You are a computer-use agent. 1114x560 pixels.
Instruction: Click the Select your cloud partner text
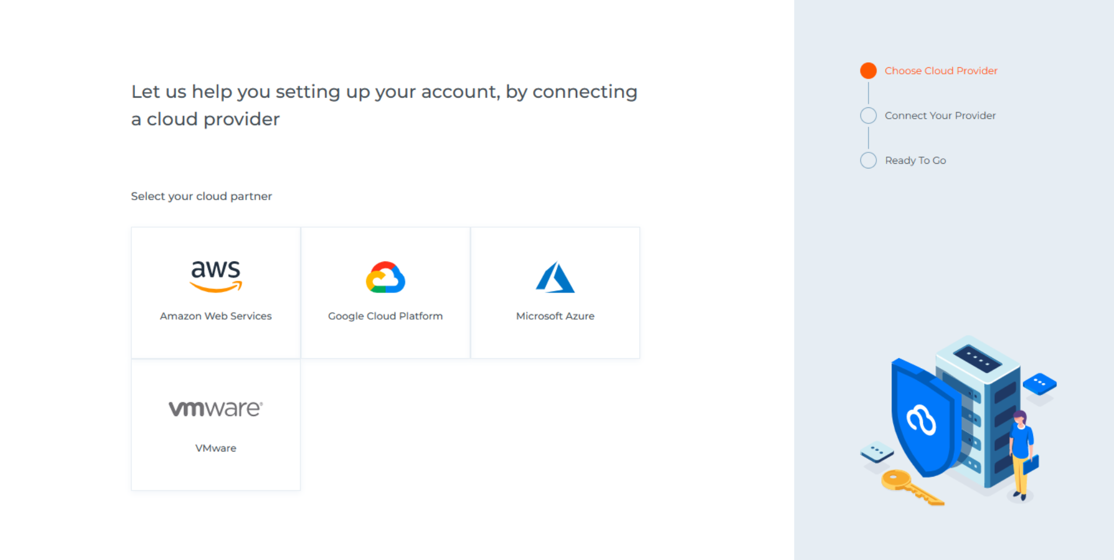(x=202, y=196)
